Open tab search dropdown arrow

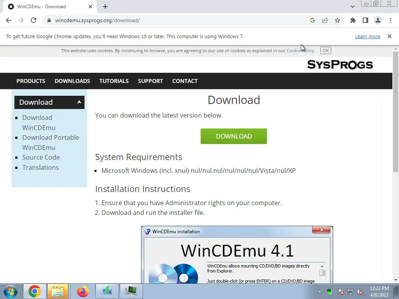click(x=352, y=7)
